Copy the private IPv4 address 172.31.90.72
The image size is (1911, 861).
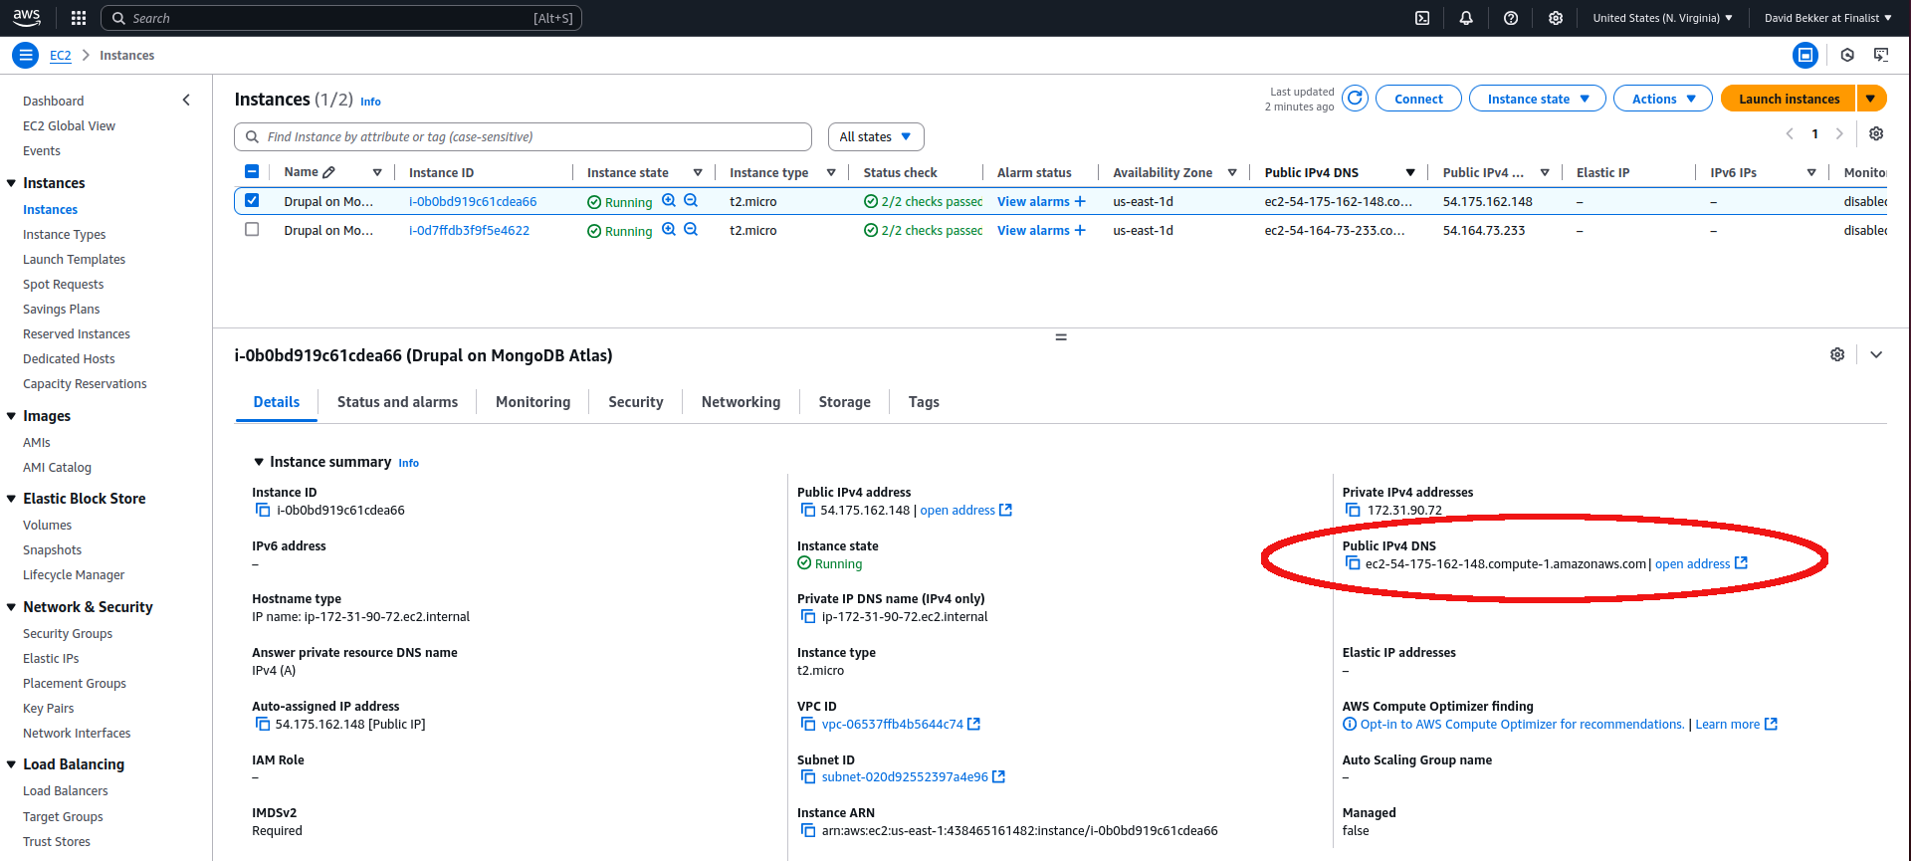(1354, 510)
